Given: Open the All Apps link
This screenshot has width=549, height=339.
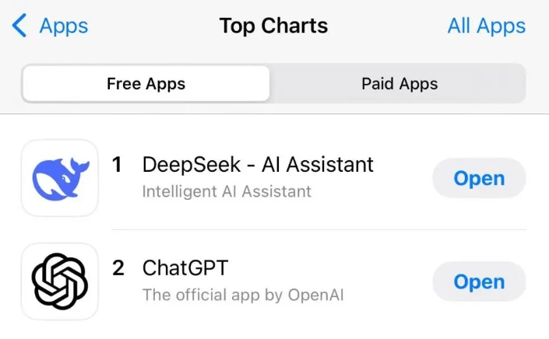Looking at the screenshot, I should [x=486, y=26].
